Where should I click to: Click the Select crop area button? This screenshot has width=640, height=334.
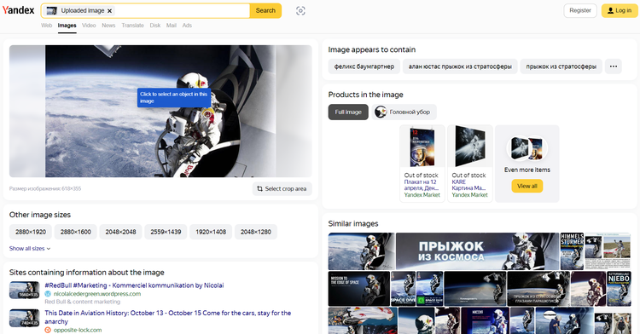pyautogui.click(x=282, y=189)
